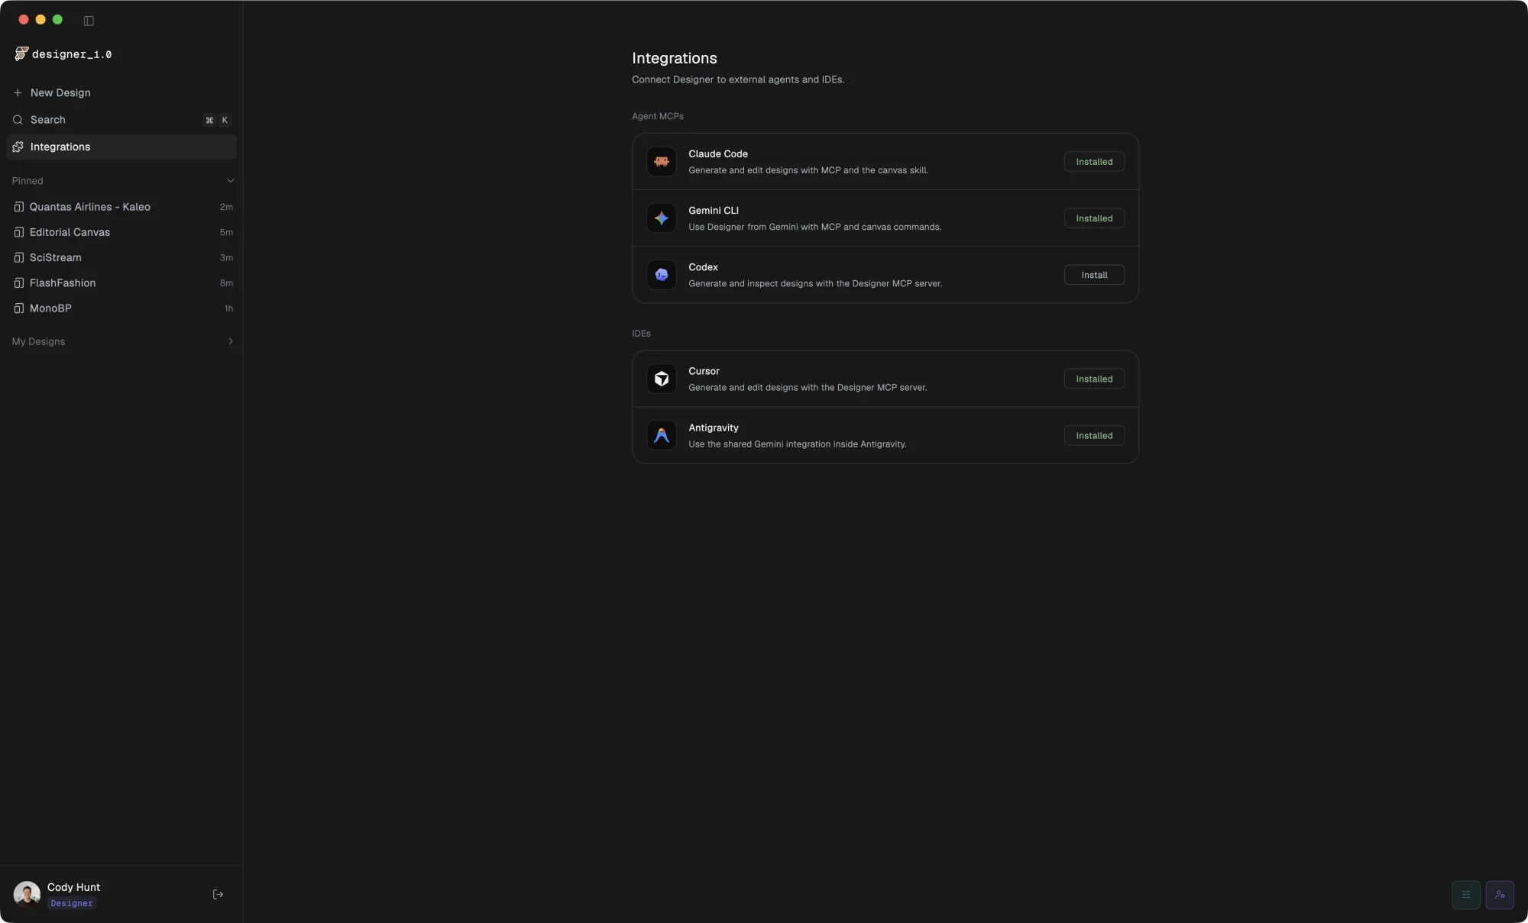Open the Search field in sidebar
This screenshot has width=1528, height=923.
point(121,120)
